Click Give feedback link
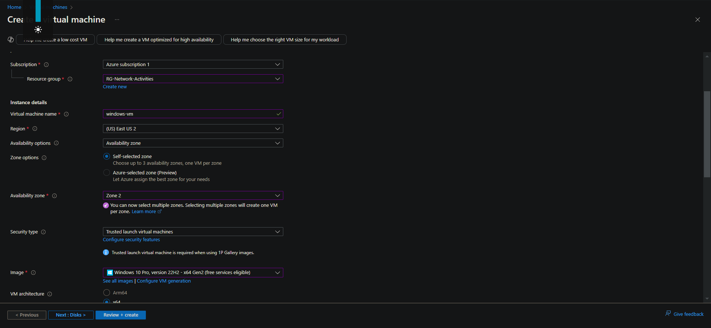The image size is (711, 328). point(688,314)
